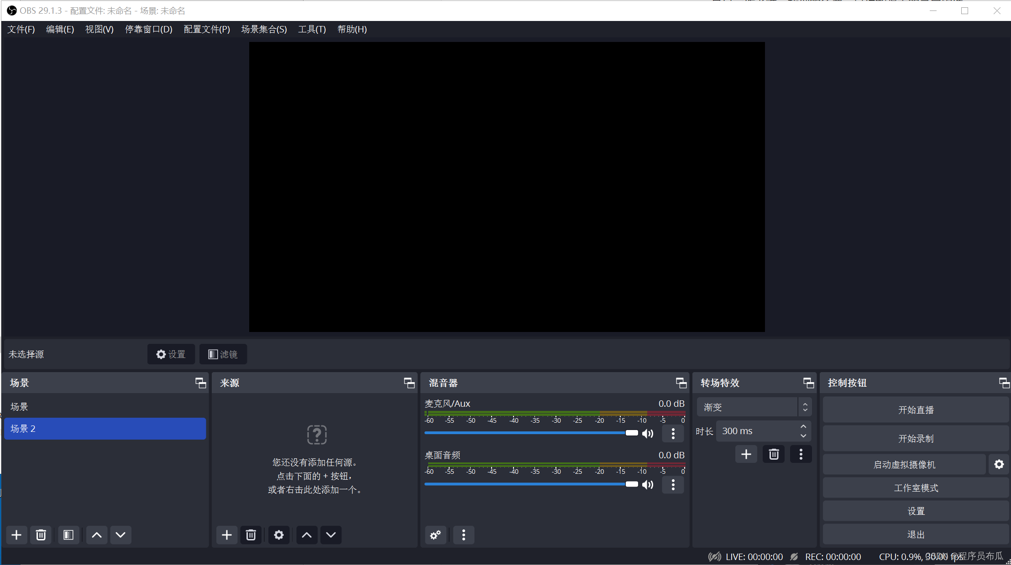Open 视图(V) menu
This screenshot has width=1011, height=565.
tap(100, 29)
